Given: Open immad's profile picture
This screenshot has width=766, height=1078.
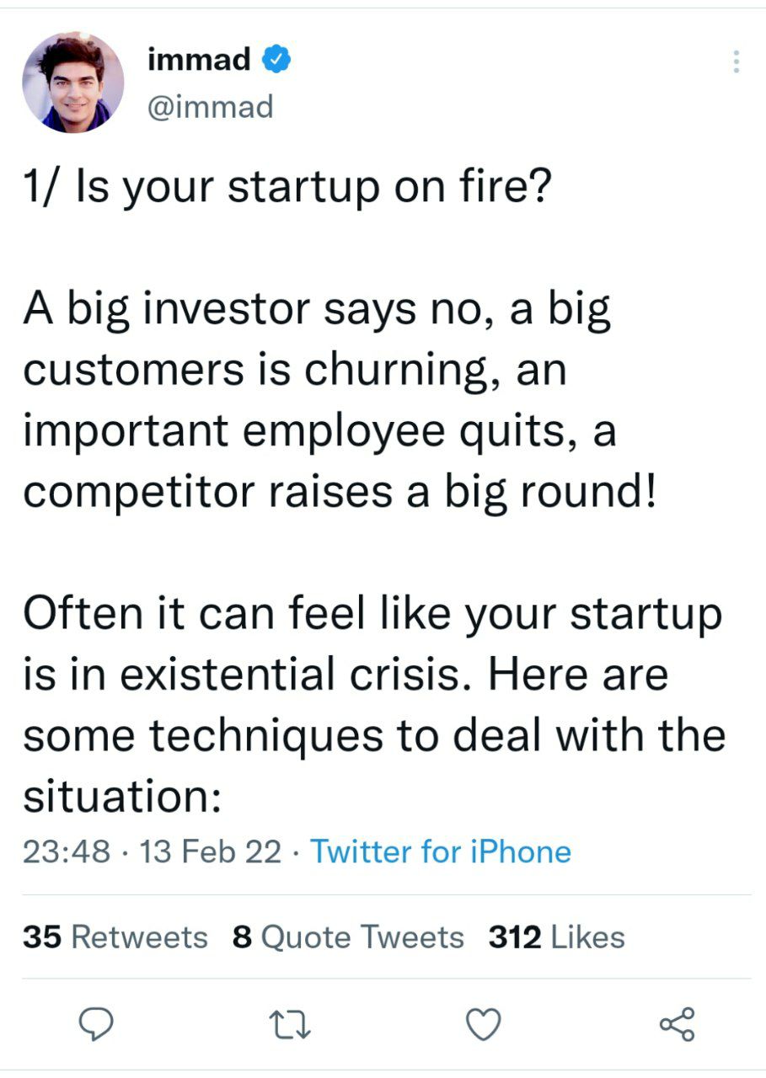Looking at the screenshot, I should pyautogui.click(x=73, y=83).
